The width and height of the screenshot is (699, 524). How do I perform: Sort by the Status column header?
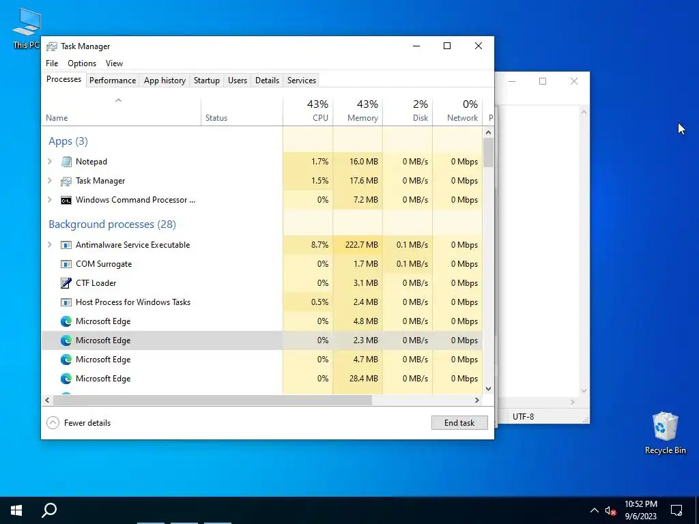[x=242, y=111]
